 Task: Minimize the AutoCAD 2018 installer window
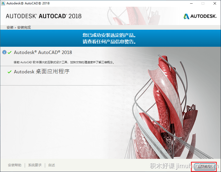pos(191,3)
